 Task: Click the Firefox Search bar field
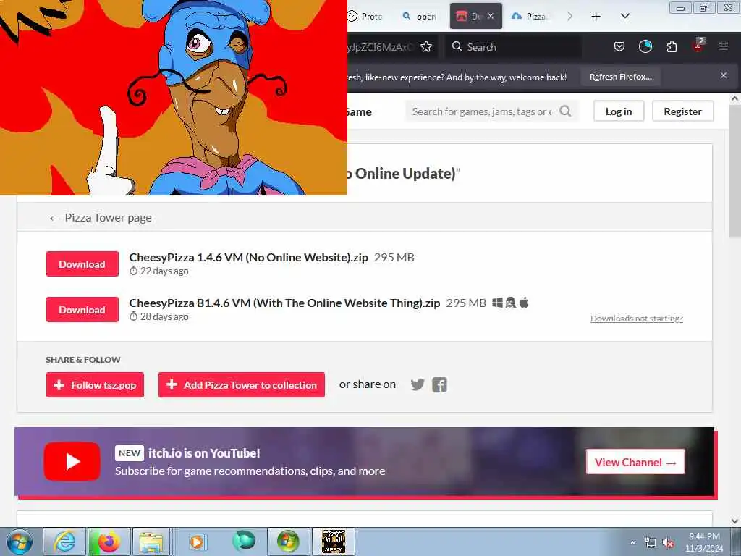tap(513, 47)
